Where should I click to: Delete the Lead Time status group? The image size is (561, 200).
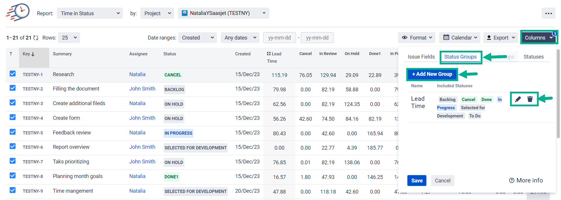pos(530,99)
